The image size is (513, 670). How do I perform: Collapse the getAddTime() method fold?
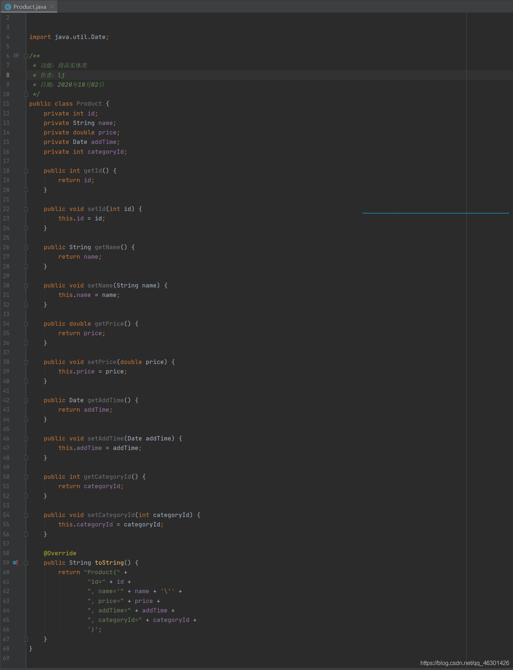click(x=26, y=400)
